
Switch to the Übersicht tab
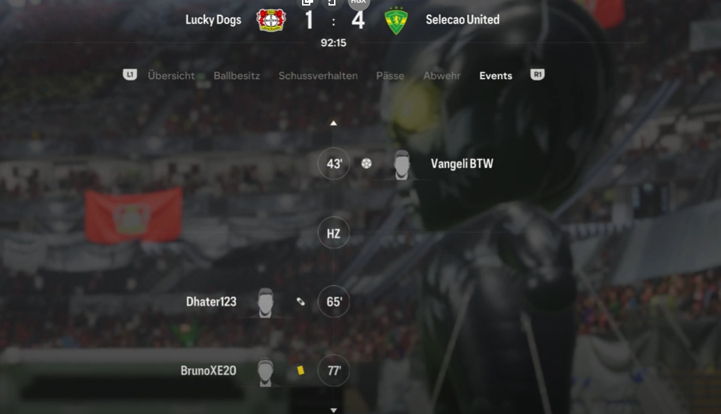pyautogui.click(x=171, y=76)
